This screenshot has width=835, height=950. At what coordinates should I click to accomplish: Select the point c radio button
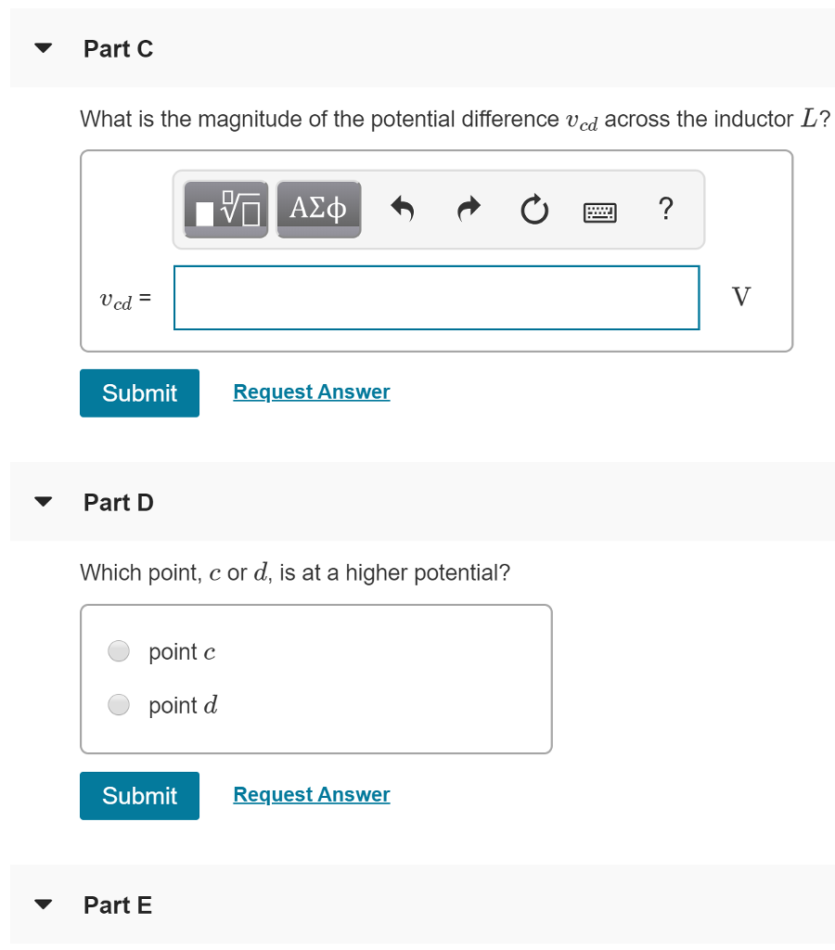(119, 651)
